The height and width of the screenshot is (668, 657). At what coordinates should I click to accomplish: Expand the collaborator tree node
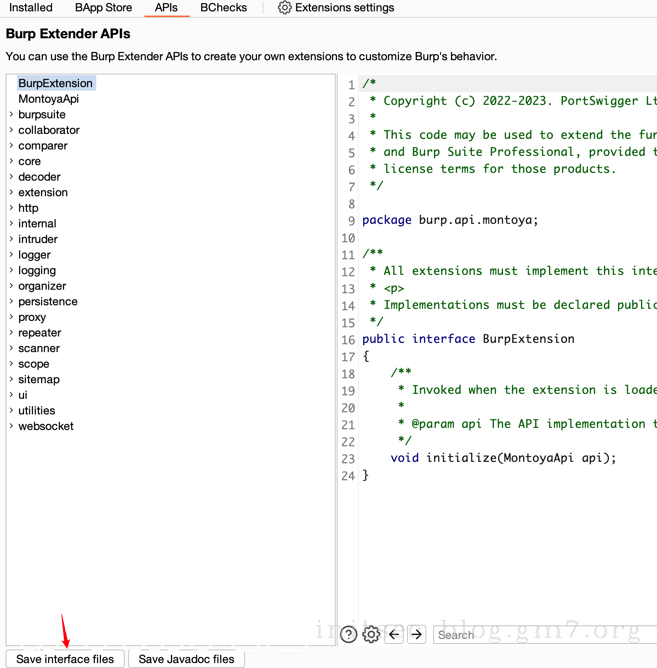pos(11,130)
